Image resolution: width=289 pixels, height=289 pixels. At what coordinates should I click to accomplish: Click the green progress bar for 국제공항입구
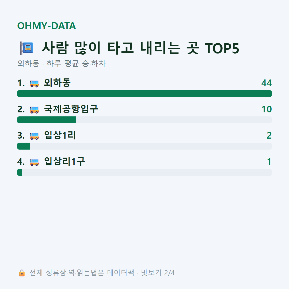coord(47,120)
